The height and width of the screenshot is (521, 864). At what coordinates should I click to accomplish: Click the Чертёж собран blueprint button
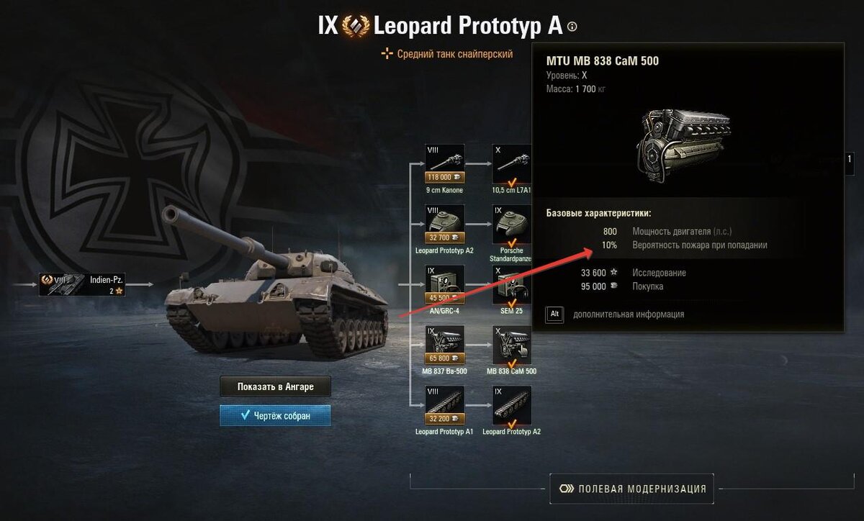pyautogui.click(x=275, y=415)
